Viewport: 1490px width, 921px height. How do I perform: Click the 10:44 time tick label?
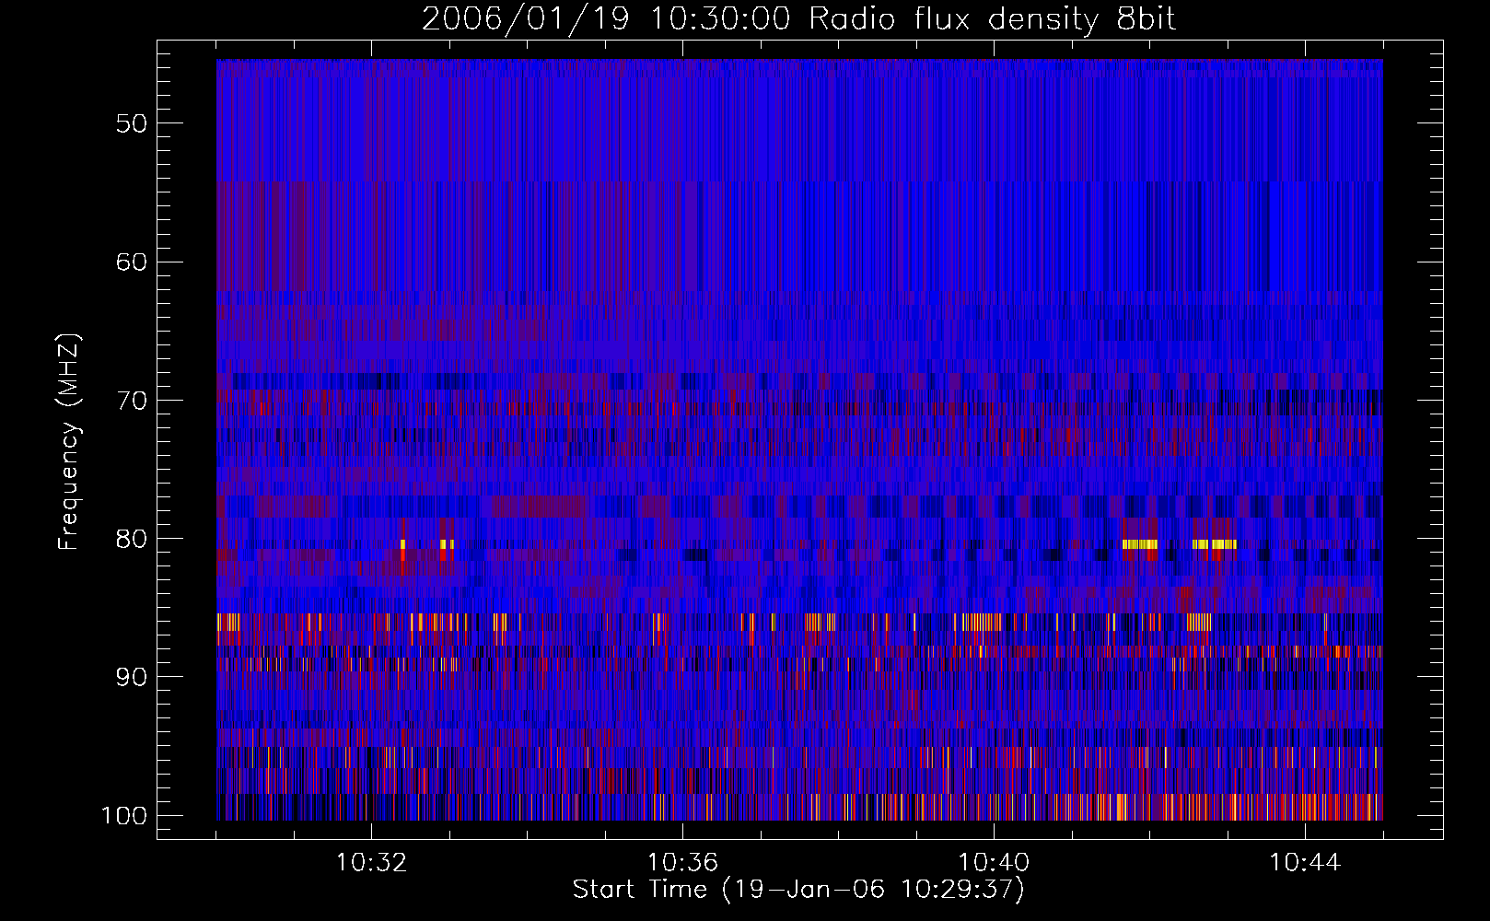point(1305,863)
